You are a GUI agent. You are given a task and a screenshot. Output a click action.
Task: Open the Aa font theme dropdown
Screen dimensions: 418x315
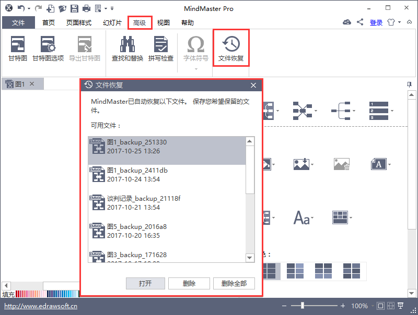[314, 218]
